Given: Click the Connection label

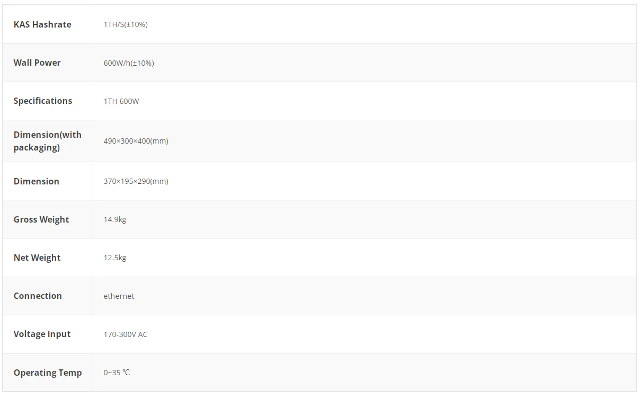Looking at the screenshot, I should [38, 296].
